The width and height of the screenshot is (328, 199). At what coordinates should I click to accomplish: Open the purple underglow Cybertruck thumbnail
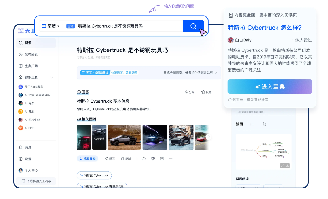click(155, 137)
